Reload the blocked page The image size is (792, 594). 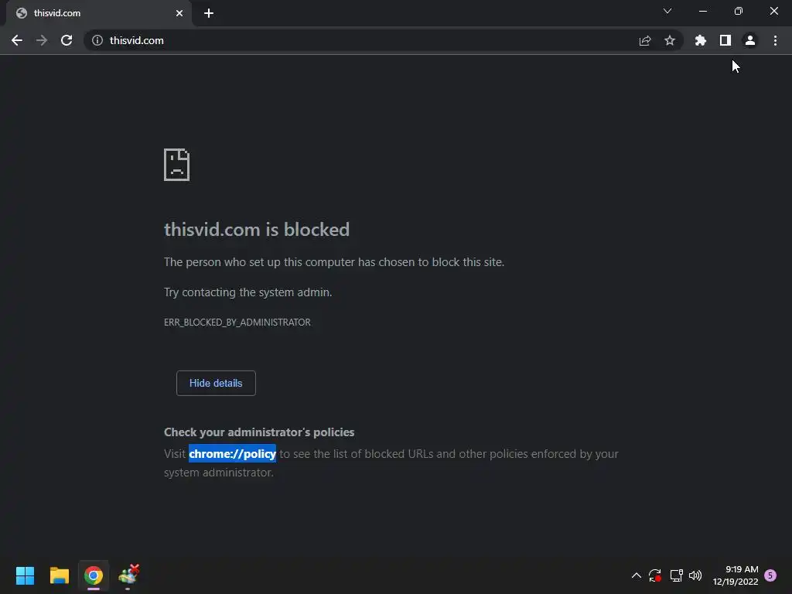[x=67, y=40]
